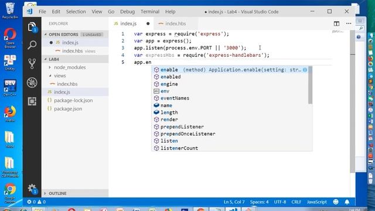
Task: Expand the node_modules folder
Action: point(75,67)
